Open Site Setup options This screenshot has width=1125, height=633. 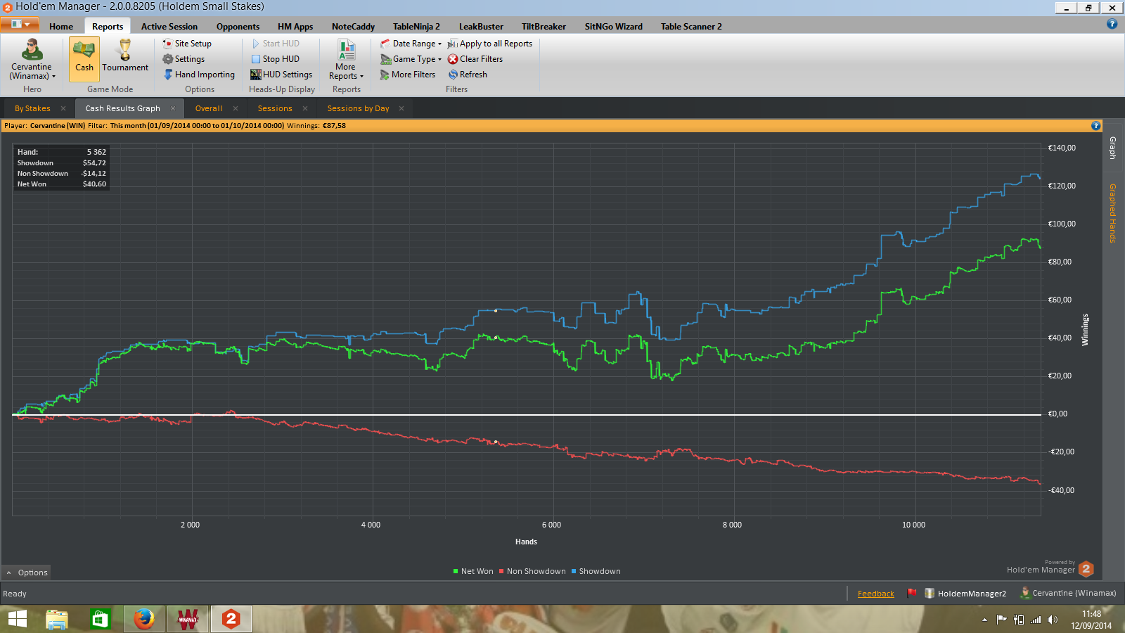click(186, 44)
